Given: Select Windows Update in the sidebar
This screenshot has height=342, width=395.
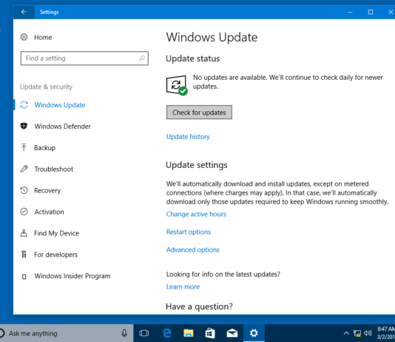Looking at the screenshot, I should (60, 105).
